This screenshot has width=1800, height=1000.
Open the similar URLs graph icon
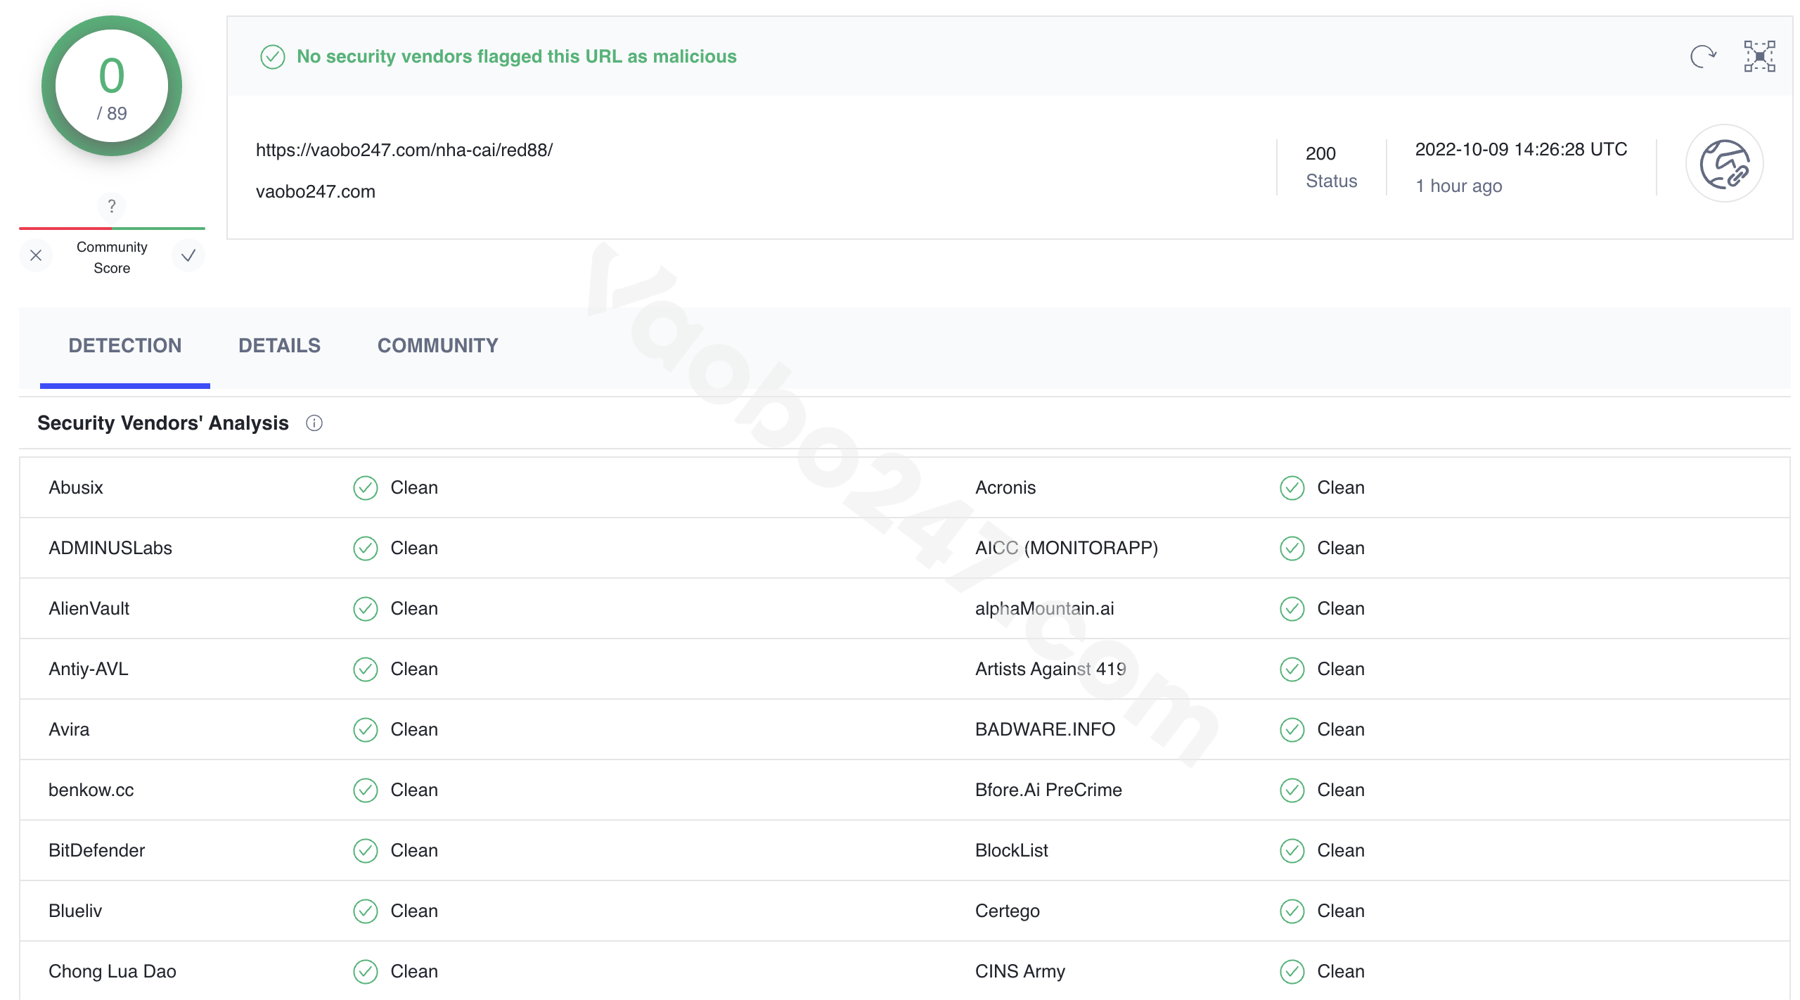(x=1759, y=56)
